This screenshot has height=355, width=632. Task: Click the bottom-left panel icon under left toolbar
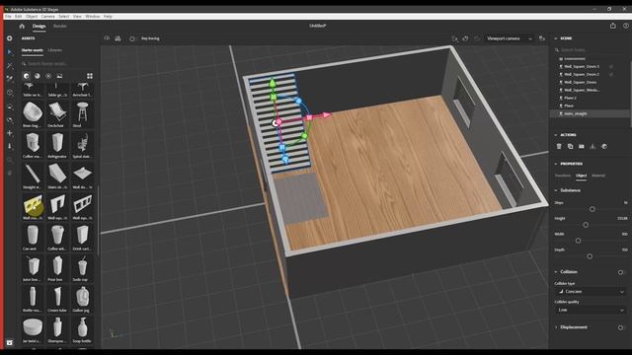pos(10,342)
